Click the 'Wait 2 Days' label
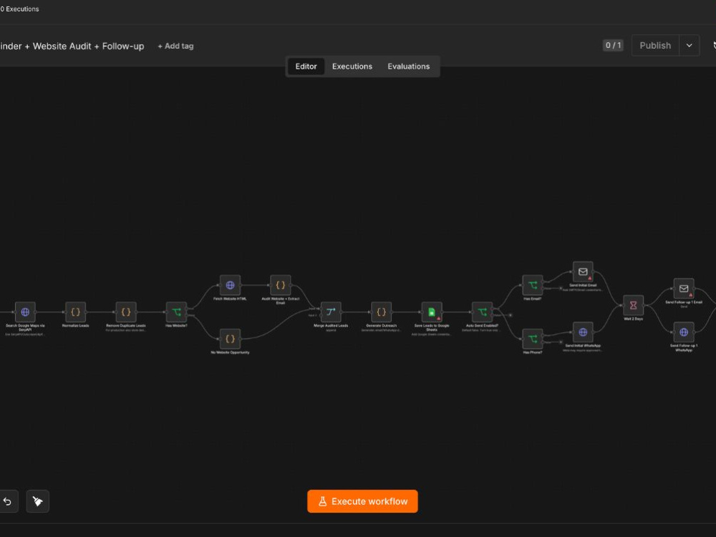The width and height of the screenshot is (716, 537). tap(634, 319)
